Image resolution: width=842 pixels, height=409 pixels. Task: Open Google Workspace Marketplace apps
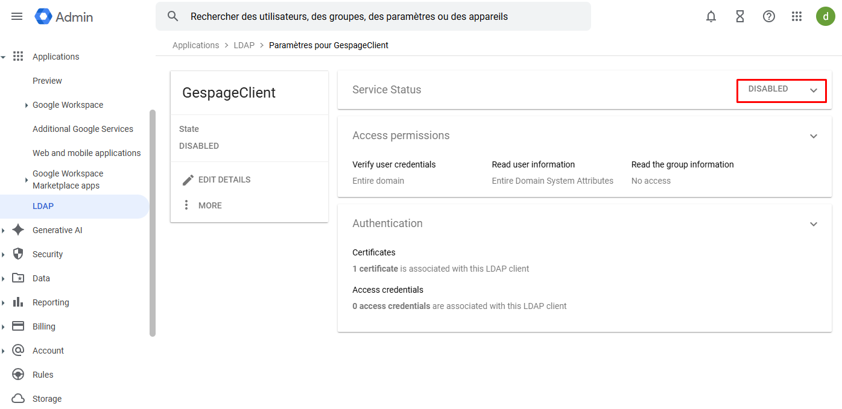click(68, 180)
